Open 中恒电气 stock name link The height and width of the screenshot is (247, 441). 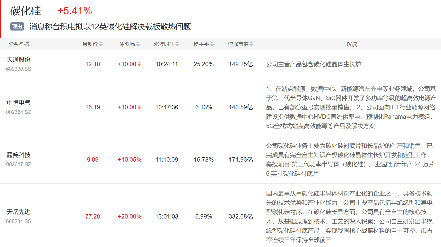19,103
